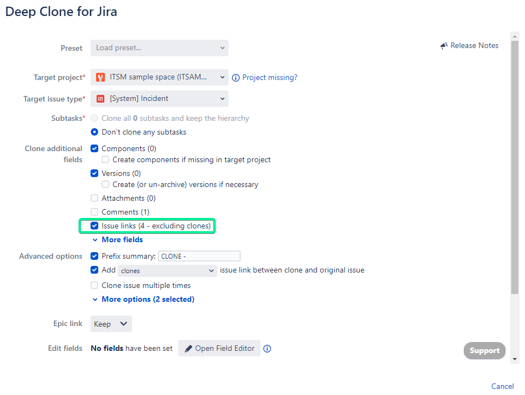Open the clones link type dropdown
The image size is (525, 395).
pos(167,270)
